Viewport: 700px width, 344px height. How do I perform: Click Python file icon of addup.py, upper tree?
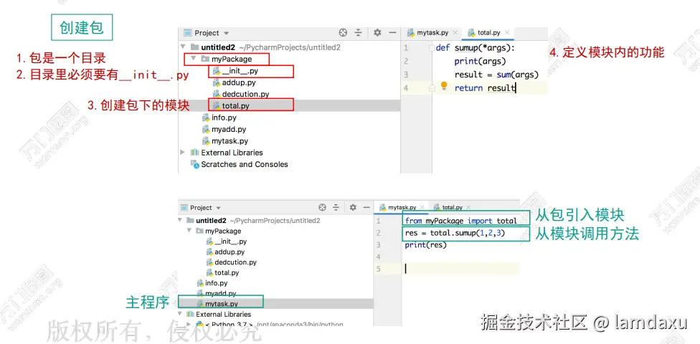tap(217, 82)
